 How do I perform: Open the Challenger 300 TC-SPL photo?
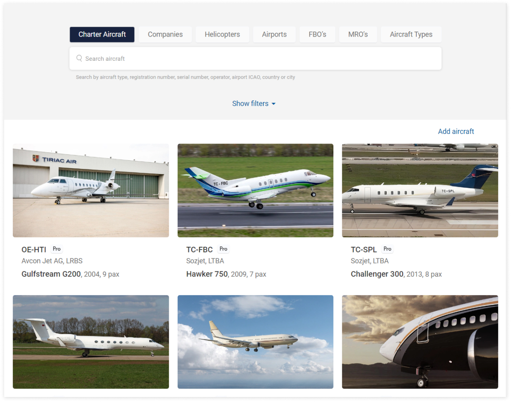(420, 191)
